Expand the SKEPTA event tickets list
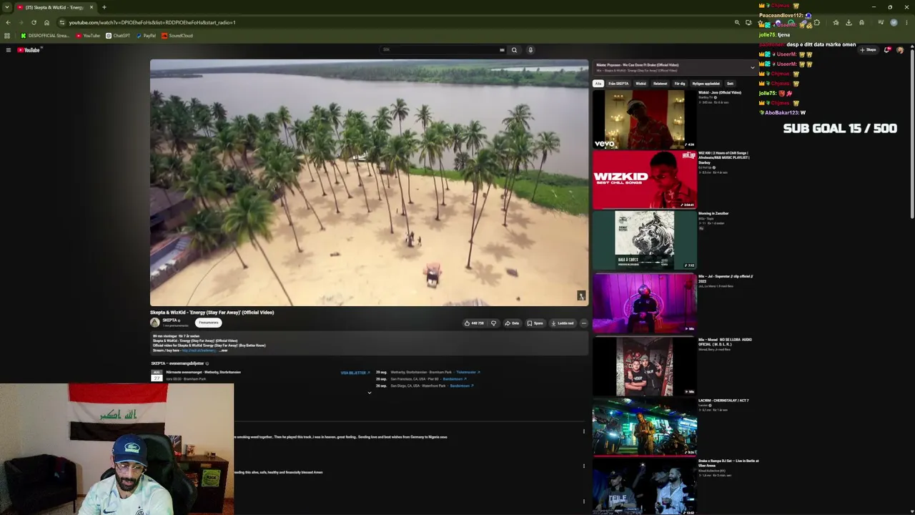Viewport: 915px width, 515px height. (370, 393)
